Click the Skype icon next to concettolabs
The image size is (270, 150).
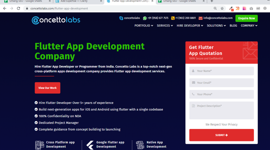(x=121, y=18)
